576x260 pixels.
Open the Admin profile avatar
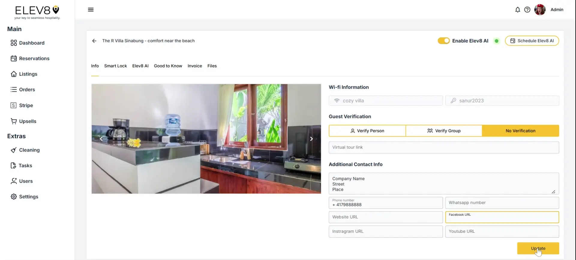pos(540,10)
